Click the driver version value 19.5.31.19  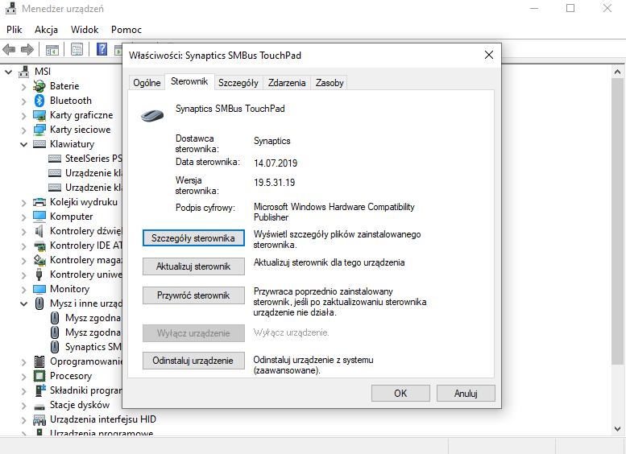pos(274,183)
